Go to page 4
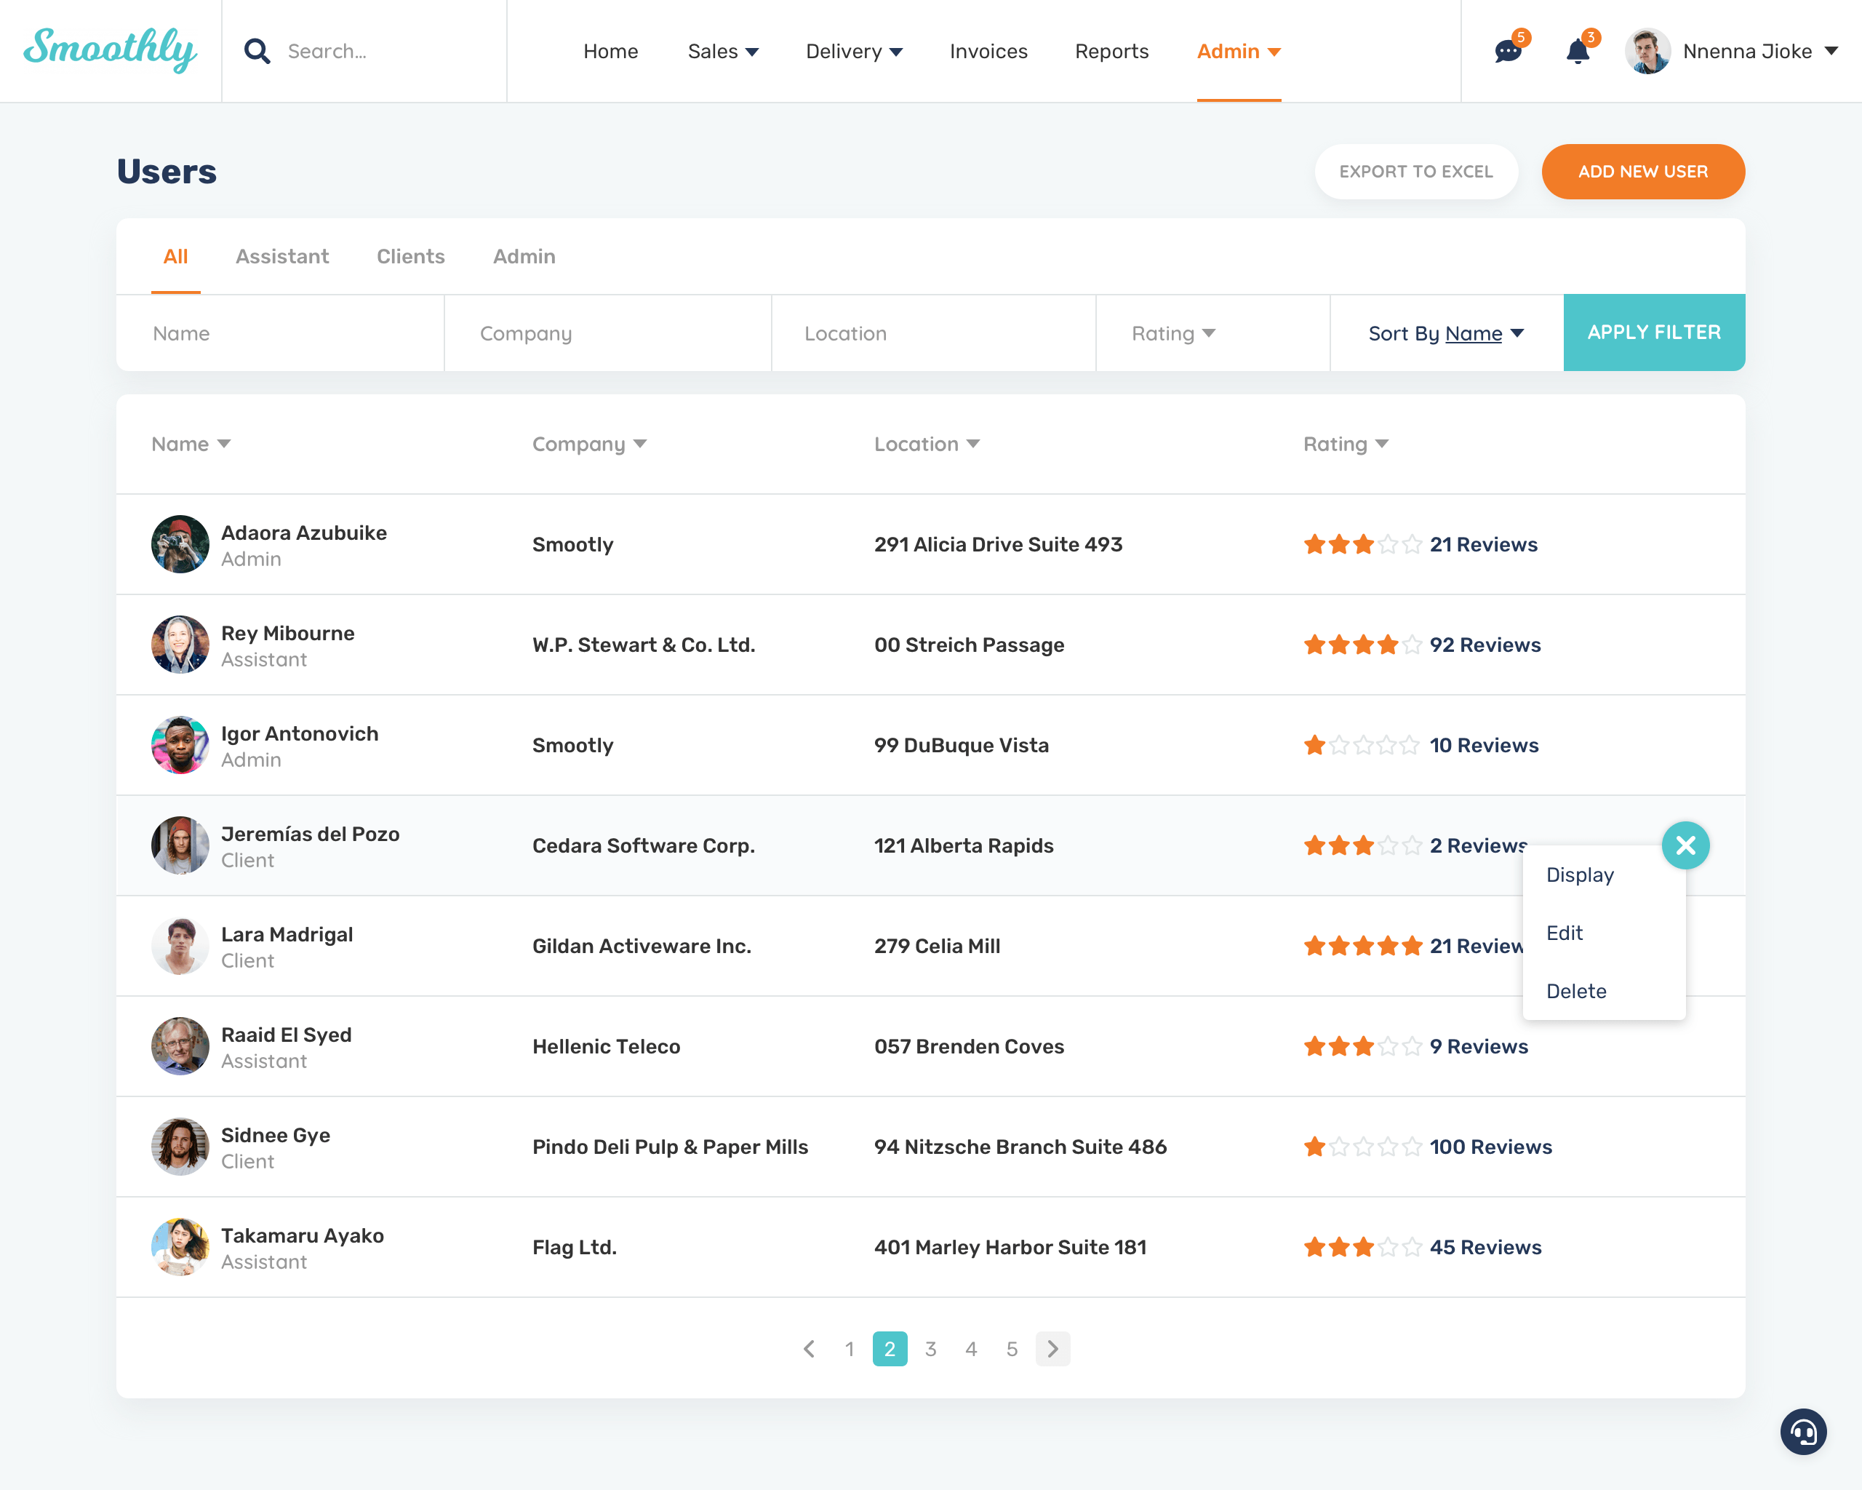Viewport: 1862px width, 1490px height. [971, 1348]
